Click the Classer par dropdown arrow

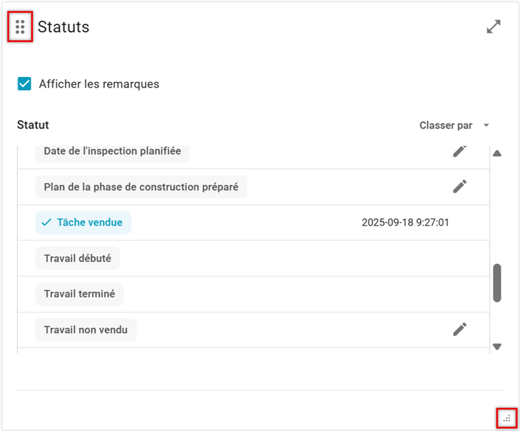click(x=486, y=125)
